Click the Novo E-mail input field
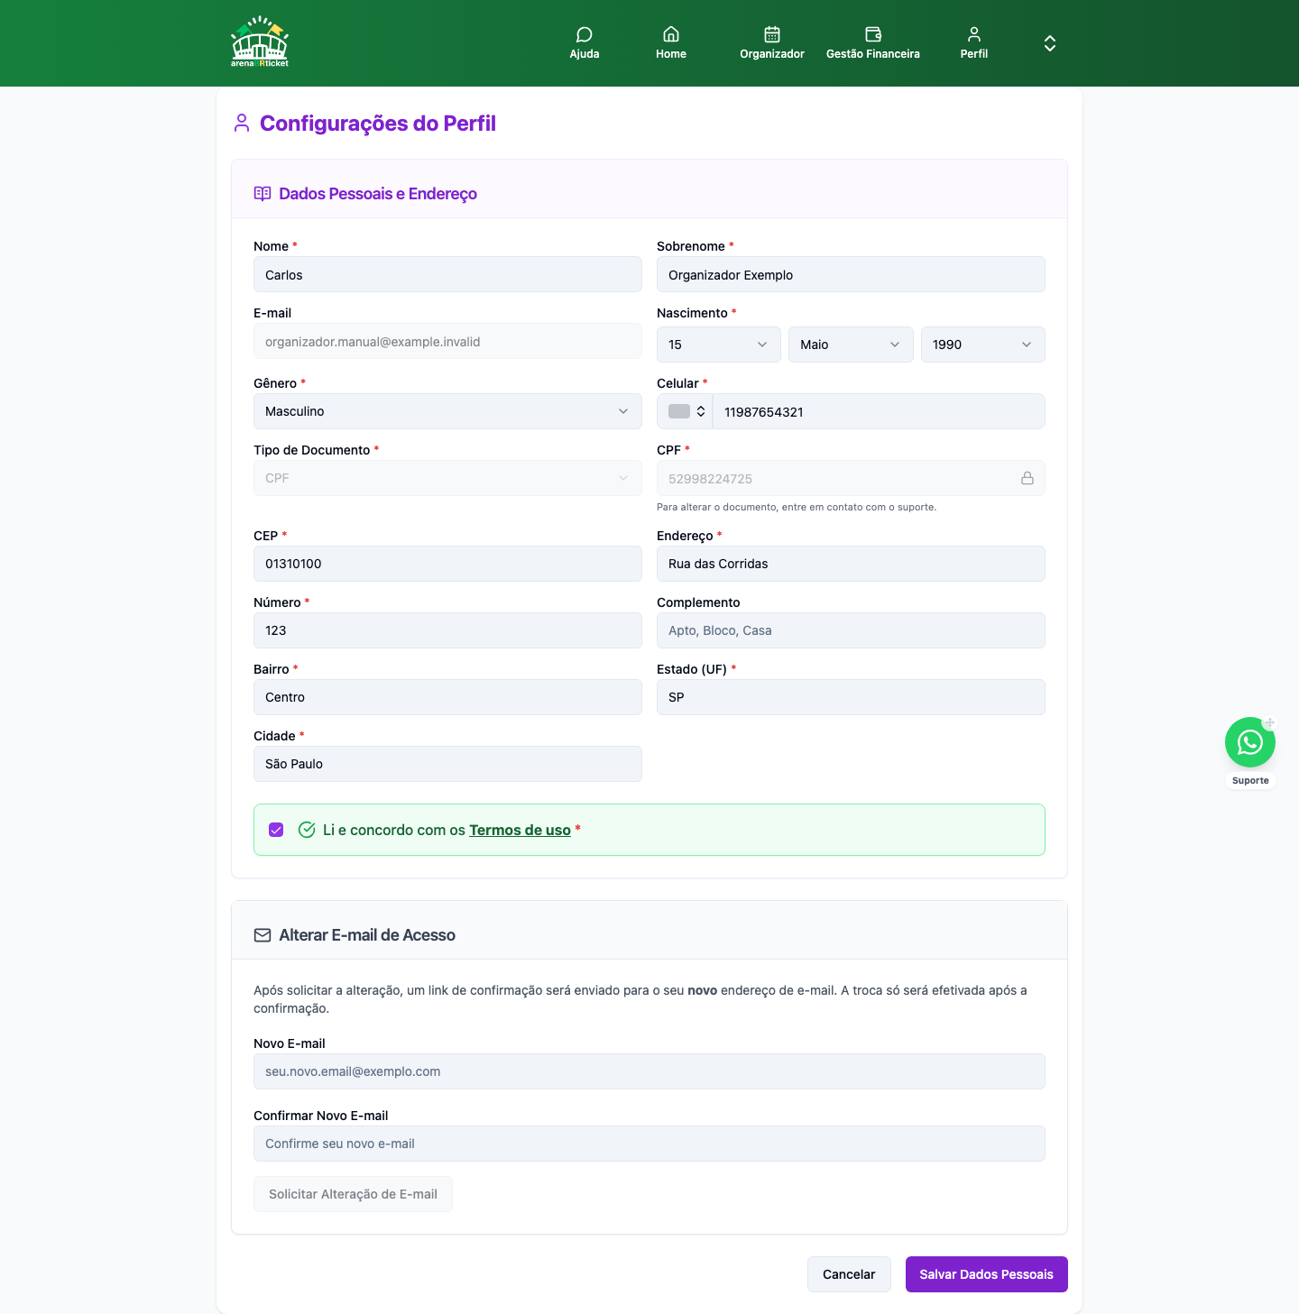Viewport: 1299px width, 1314px height. pyautogui.click(x=649, y=1071)
